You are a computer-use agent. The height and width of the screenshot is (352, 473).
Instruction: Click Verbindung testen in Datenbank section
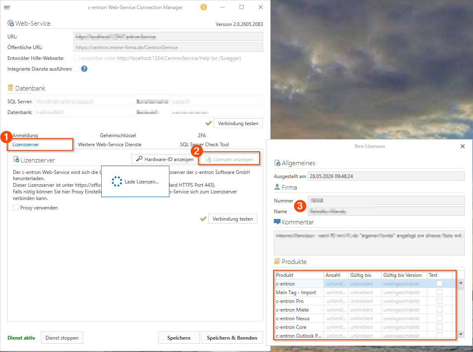pos(238,124)
